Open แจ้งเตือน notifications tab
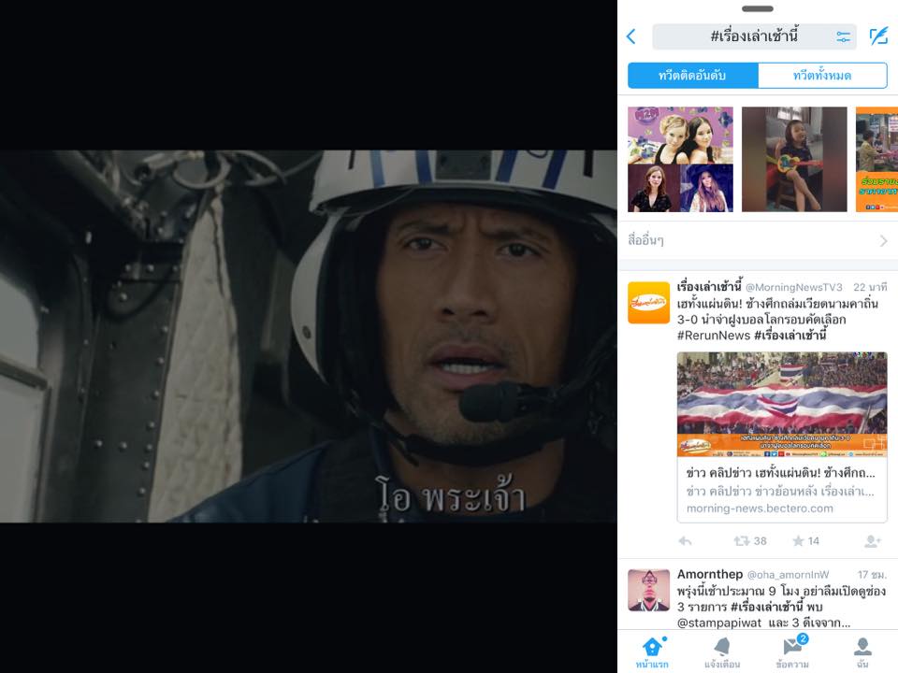Viewport: 898px width, 673px height. (x=722, y=652)
